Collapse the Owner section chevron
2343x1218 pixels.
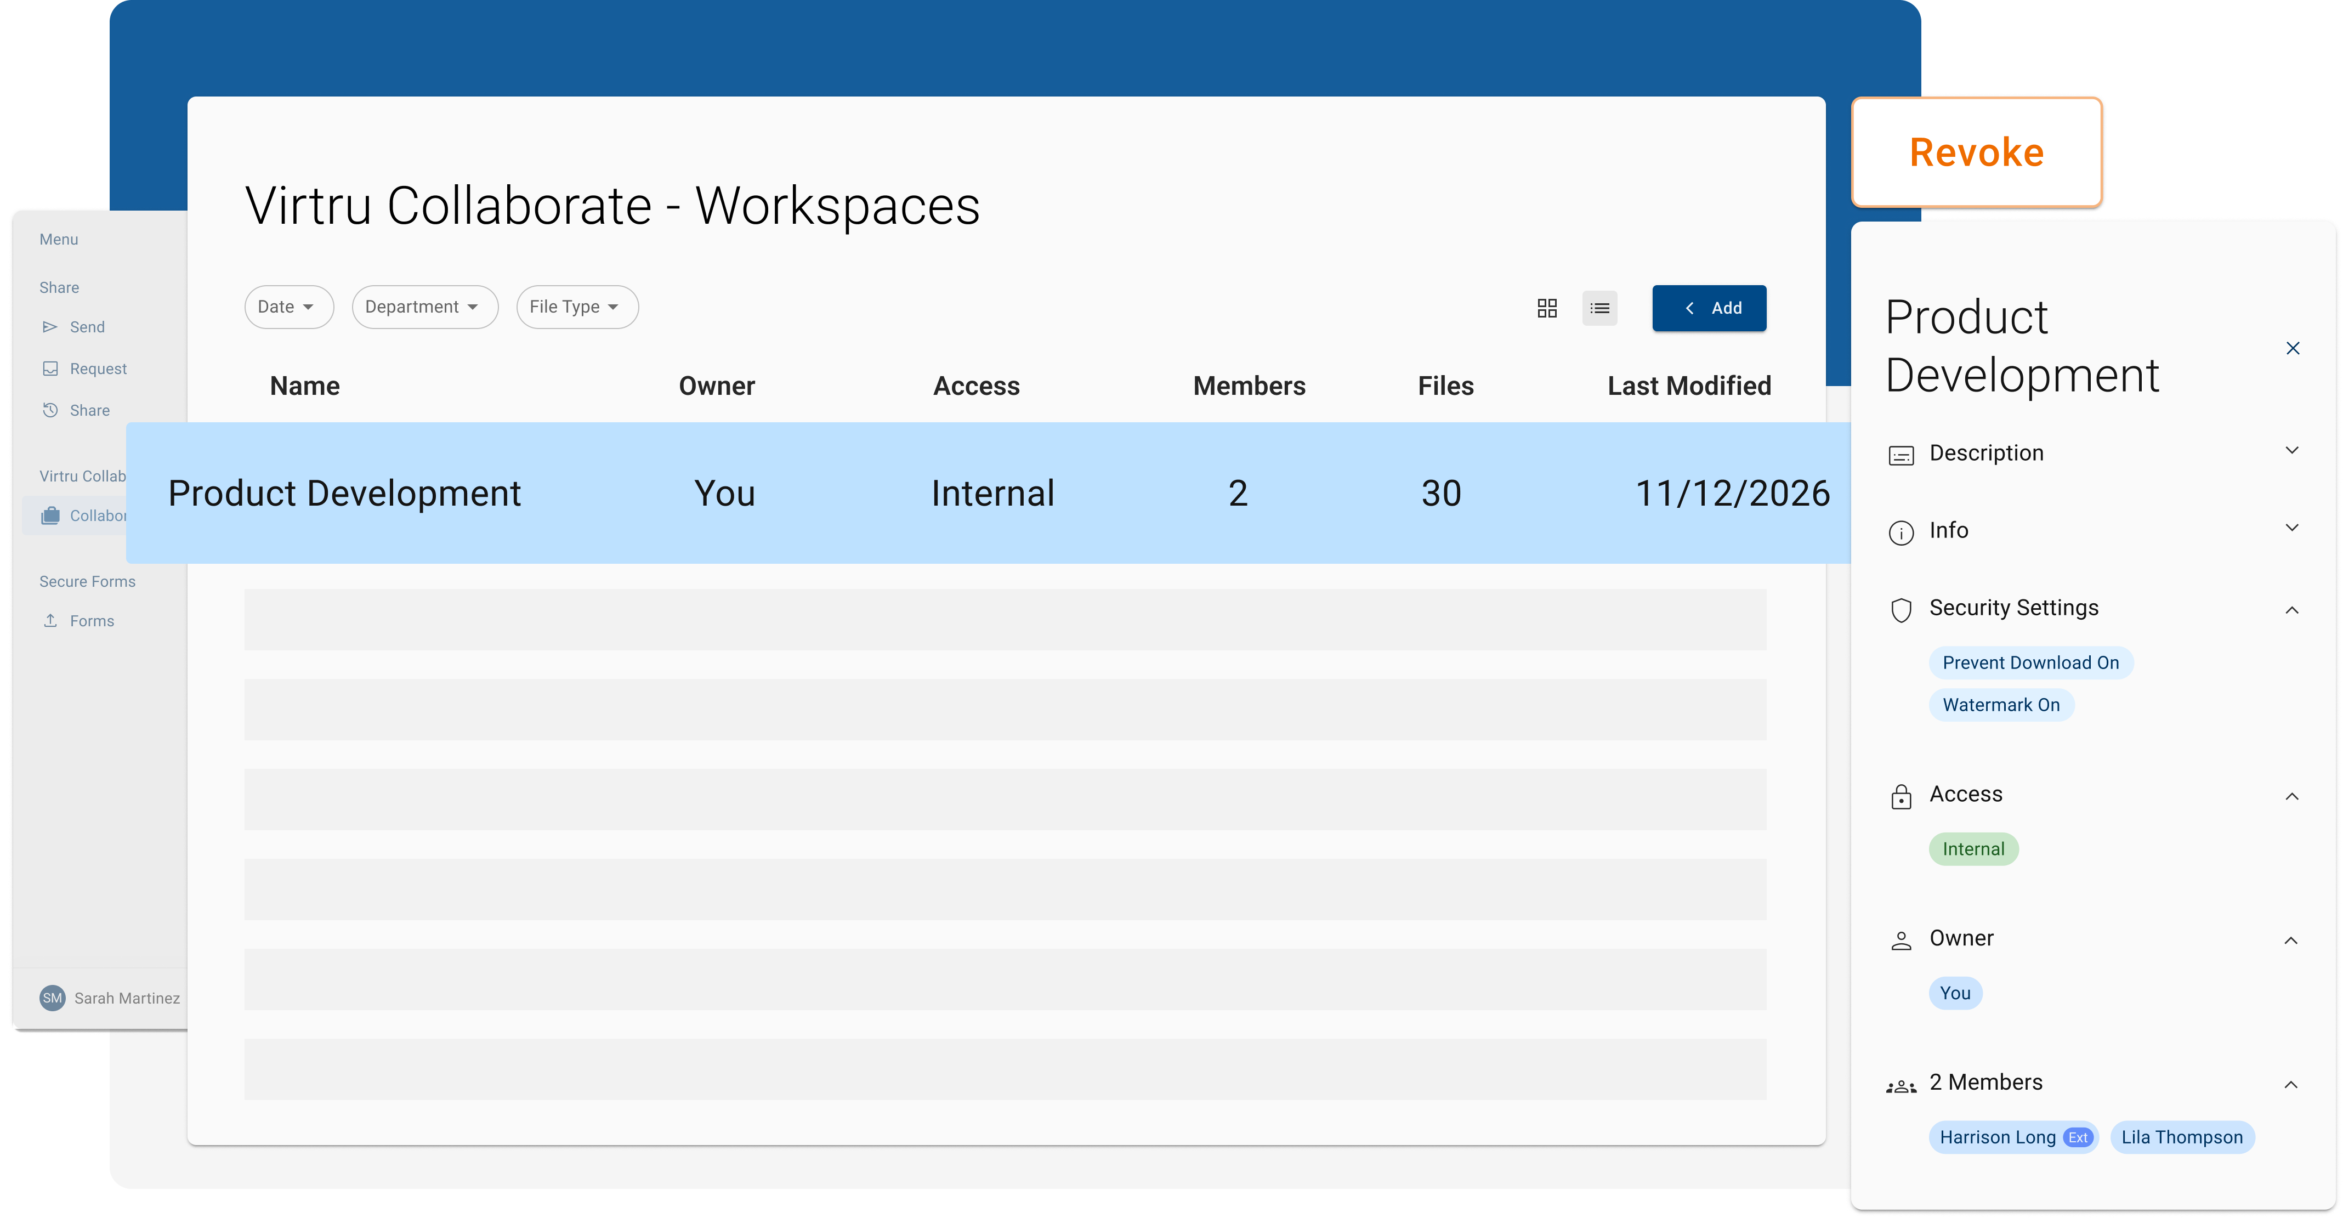click(2291, 941)
